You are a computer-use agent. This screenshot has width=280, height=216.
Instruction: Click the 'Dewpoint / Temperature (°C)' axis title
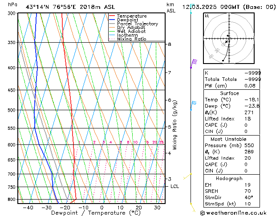pyautogui.click(x=96, y=213)
